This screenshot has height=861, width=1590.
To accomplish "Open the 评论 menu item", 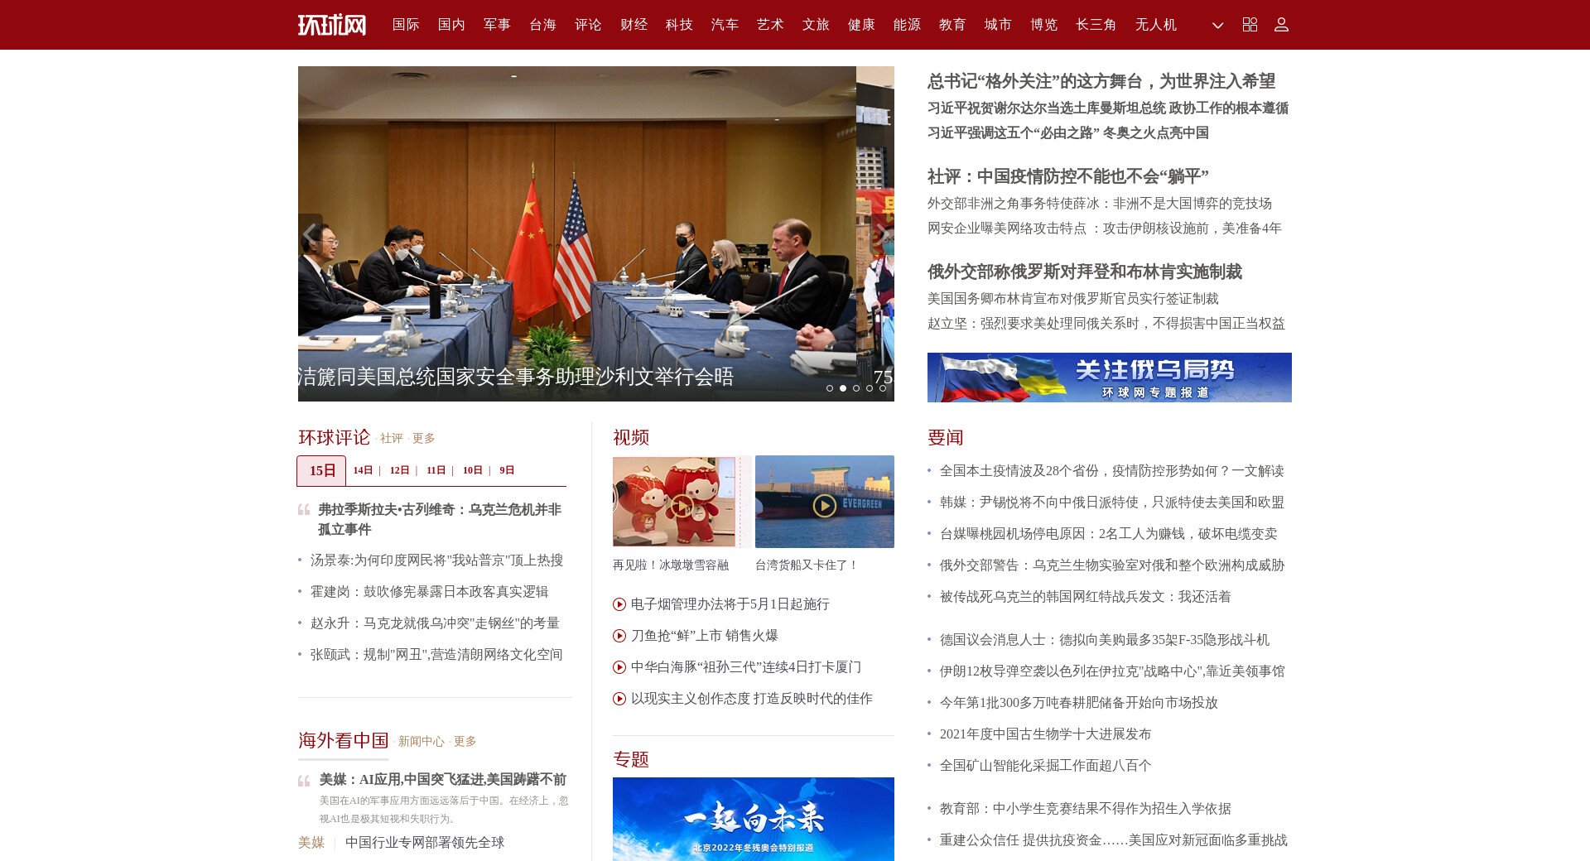I will tap(588, 25).
